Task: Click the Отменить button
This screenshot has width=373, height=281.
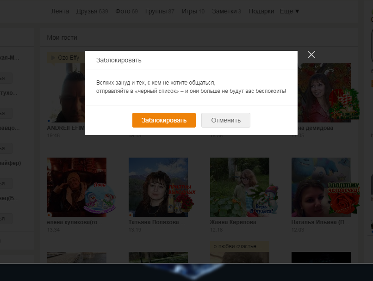Action: [226, 120]
